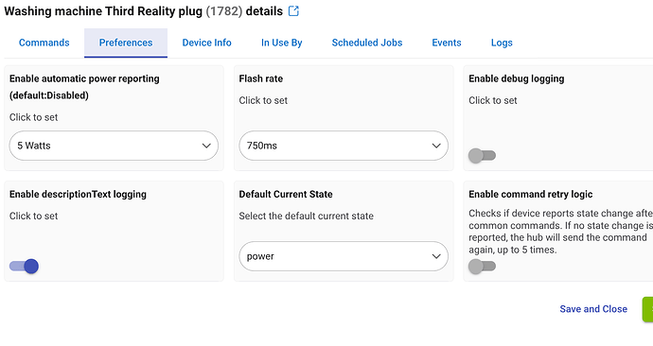Screen dimensions: 653x346
Task: Click the 'Flash rate' heading
Action: coord(261,78)
